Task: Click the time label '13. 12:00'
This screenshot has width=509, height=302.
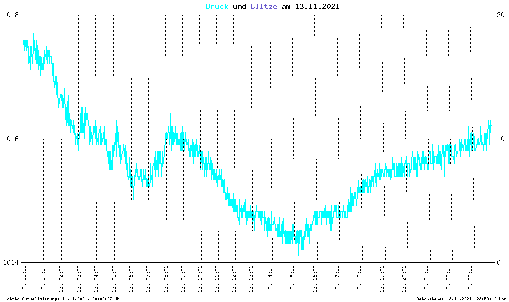Action: pos(234,279)
